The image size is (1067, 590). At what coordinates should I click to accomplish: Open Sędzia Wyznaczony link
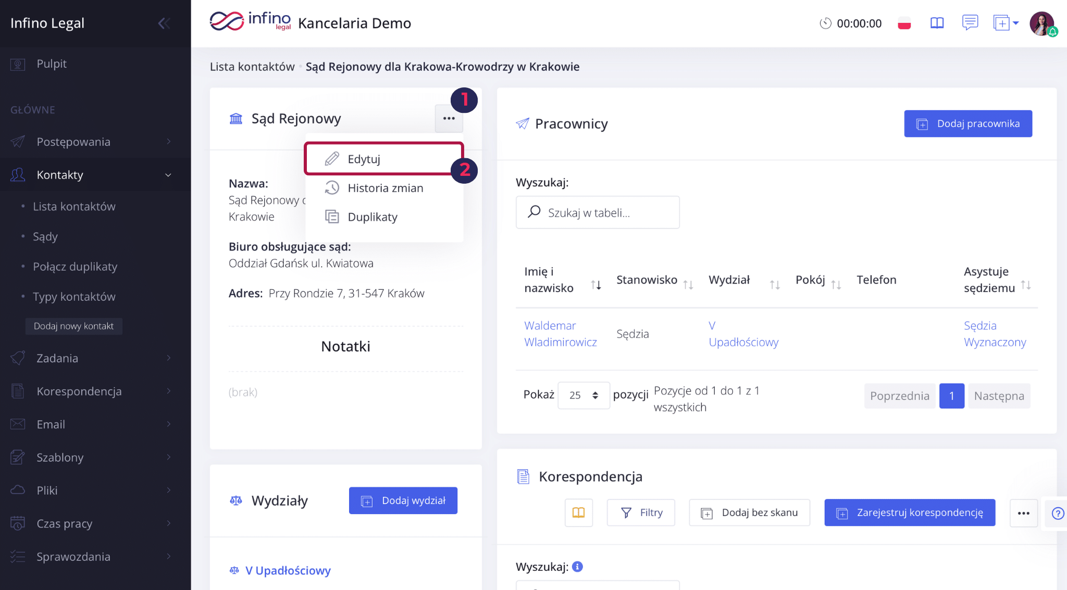(x=995, y=334)
